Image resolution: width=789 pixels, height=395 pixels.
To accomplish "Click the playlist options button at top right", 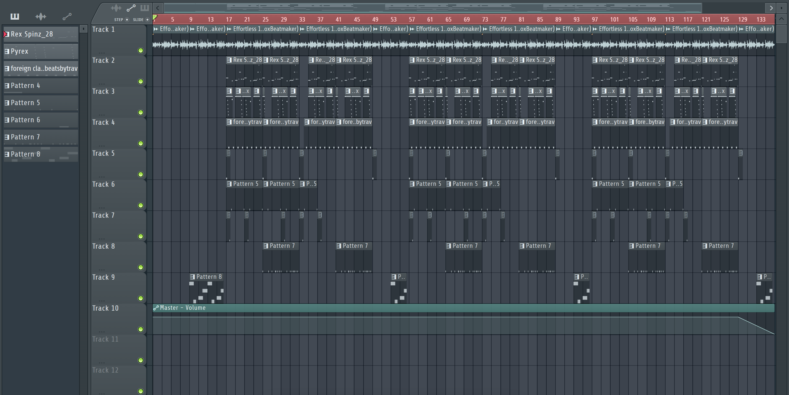I will point(781,8).
